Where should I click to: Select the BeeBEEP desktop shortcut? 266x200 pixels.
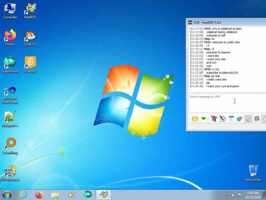30,10
